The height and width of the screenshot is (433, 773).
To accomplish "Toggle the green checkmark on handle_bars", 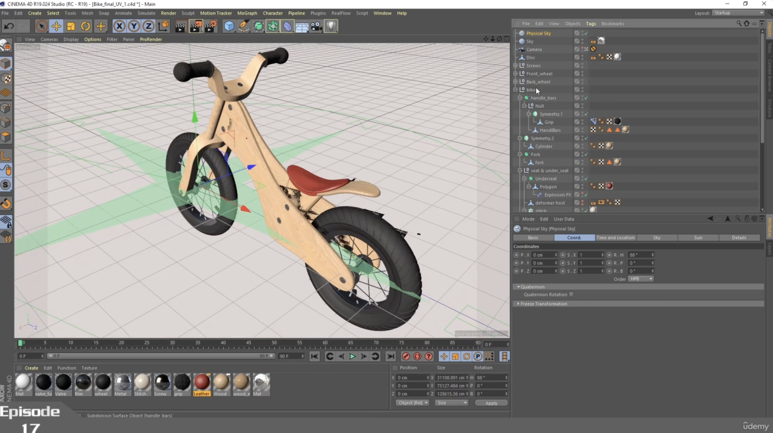I will (x=586, y=98).
